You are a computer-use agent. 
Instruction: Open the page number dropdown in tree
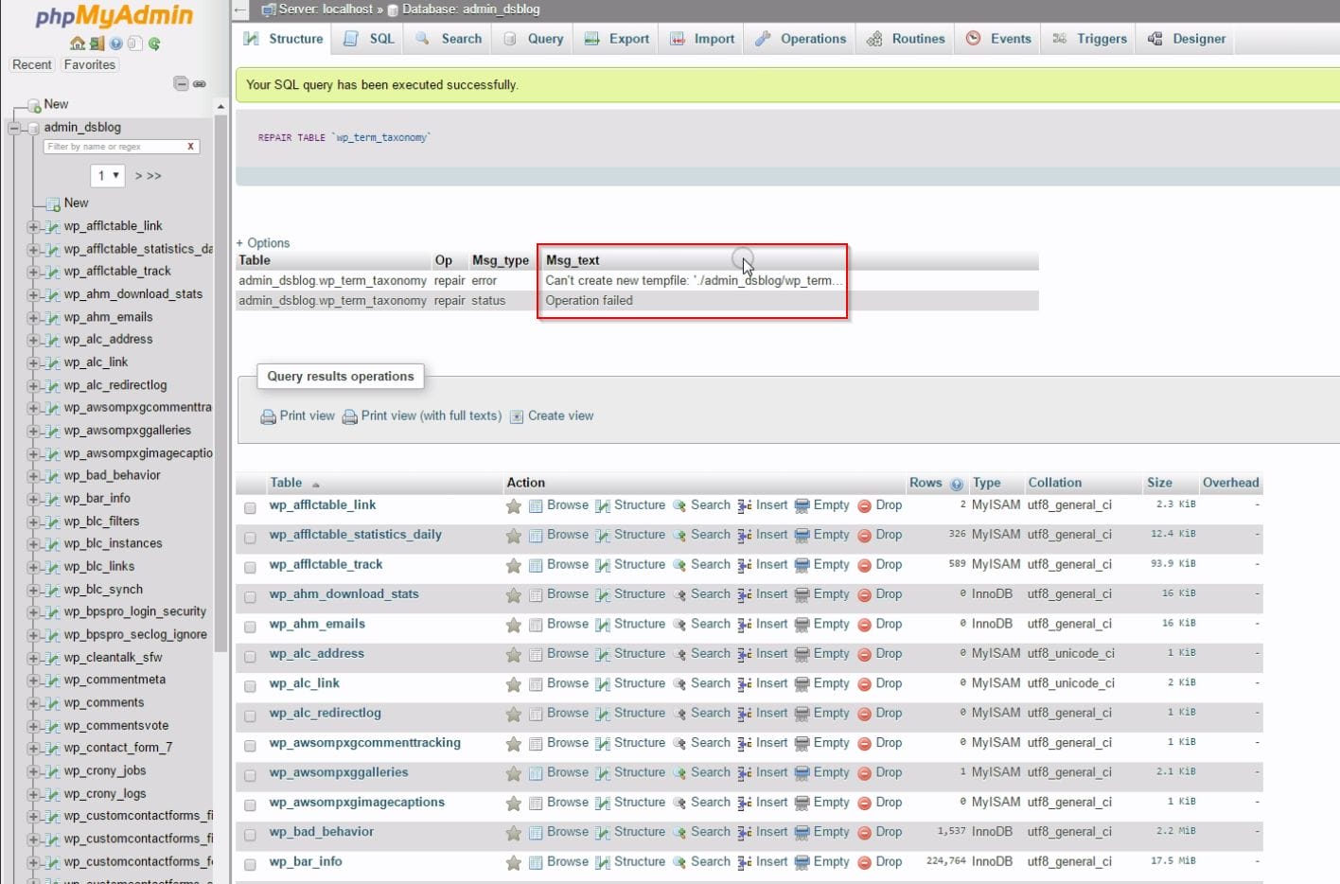[x=108, y=175]
